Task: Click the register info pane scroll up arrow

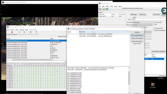Action: 129,68
